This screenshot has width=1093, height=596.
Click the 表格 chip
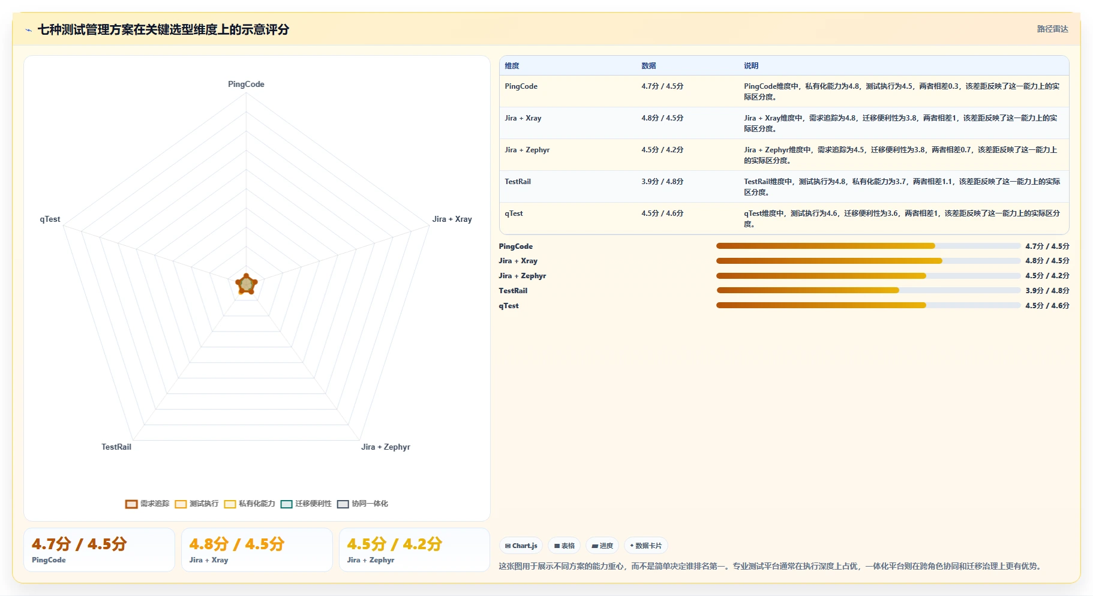(x=564, y=546)
